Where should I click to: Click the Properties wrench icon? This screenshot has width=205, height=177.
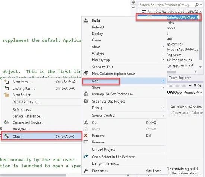pyautogui.click(x=86, y=171)
